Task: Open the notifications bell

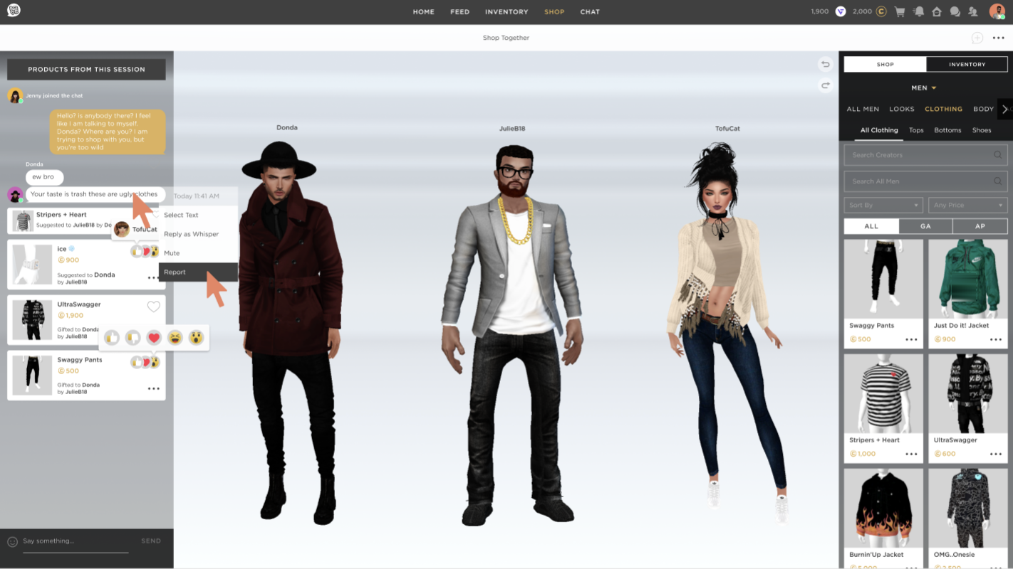Action: [919, 11]
